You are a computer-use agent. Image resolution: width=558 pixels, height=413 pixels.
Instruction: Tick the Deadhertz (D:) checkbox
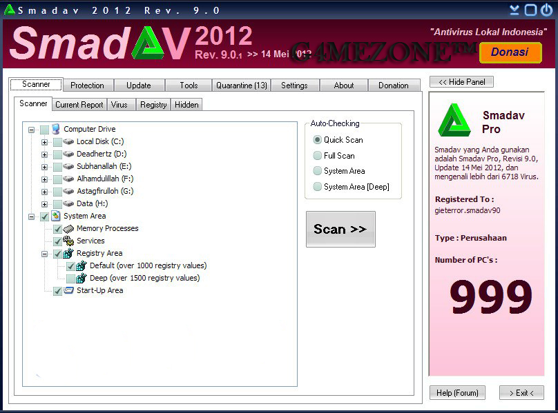click(57, 154)
